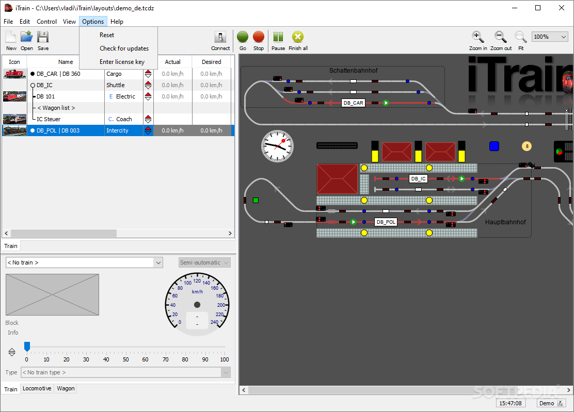Click the Icon column header
The height and width of the screenshot is (412, 574).
click(14, 62)
